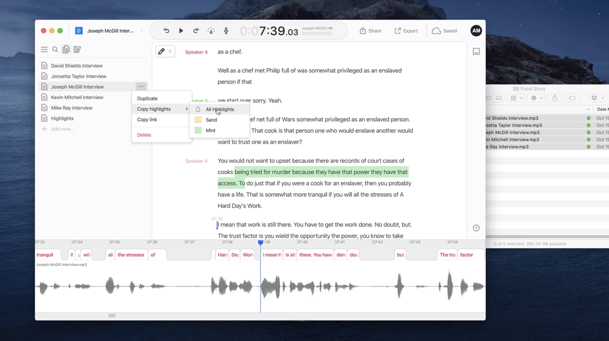The height and width of the screenshot is (341, 609).
Task: Open the cloud Saved status icon
Action: [x=444, y=30]
